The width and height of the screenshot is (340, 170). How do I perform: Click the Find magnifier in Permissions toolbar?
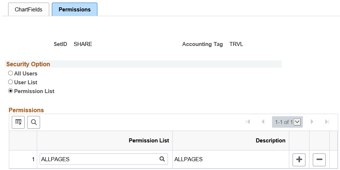[33, 122]
